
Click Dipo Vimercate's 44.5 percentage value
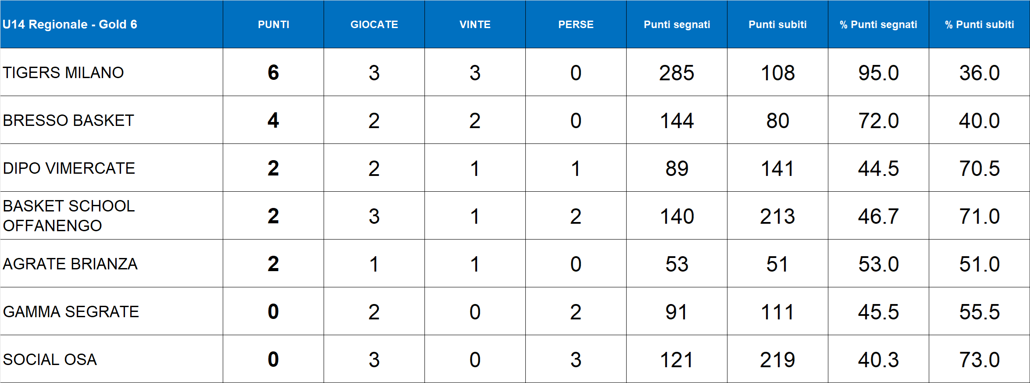click(878, 168)
